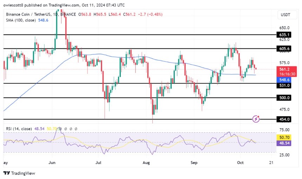This screenshot has height=179, width=302.
Task: Click the TradingView wordmark text
Action: click(23, 173)
